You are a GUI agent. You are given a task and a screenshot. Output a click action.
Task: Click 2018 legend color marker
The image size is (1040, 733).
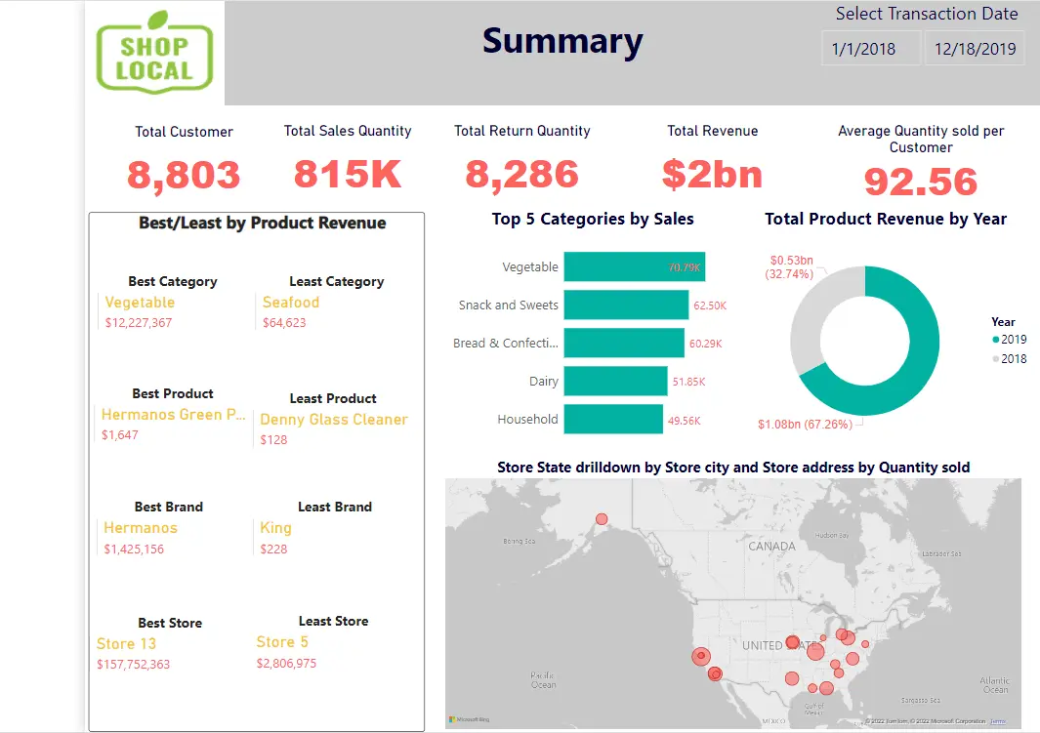tap(995, 358)
